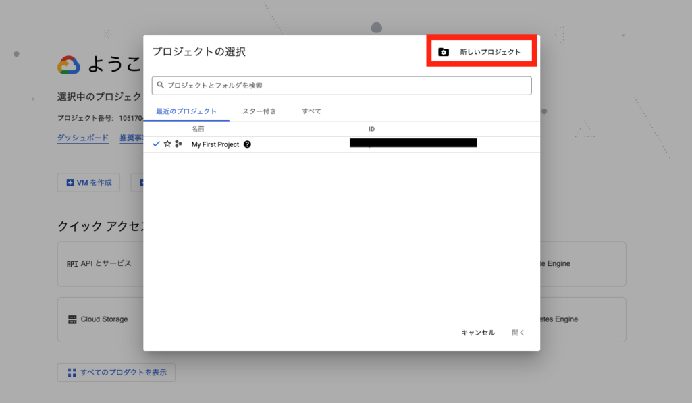Viewport: 692px width, 403px height.
Task: Switch to the スター付き tab
Action: point(259,111)
